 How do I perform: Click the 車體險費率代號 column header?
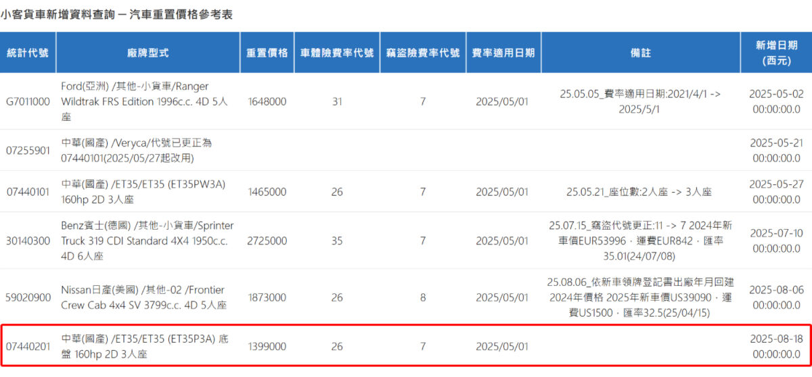(x=337, y=53)
